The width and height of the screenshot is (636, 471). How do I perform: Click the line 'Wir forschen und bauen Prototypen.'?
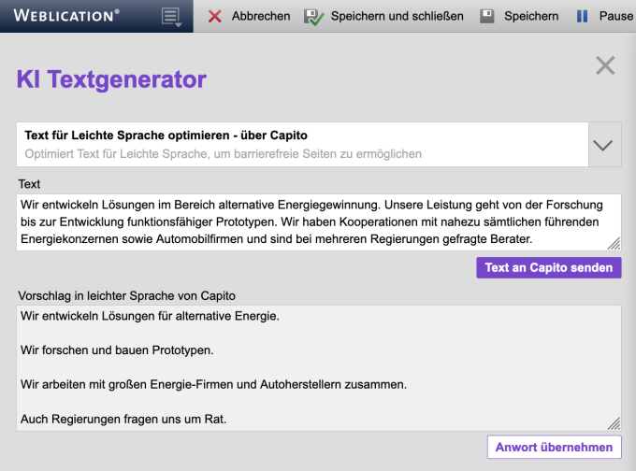(x=117, y=350)
